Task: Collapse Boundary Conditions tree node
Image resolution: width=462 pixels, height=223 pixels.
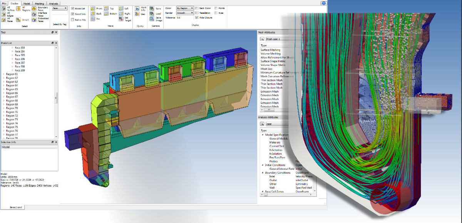Action: coord(263,173)
